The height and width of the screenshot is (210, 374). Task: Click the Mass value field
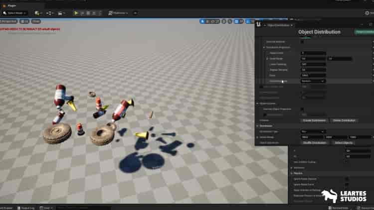pyautogui.click(x=313, y=75)
